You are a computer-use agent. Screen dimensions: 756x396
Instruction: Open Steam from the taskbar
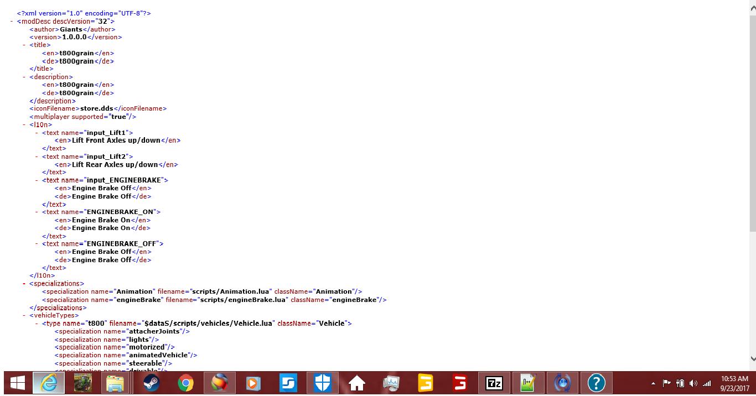(x=151, y=383)
